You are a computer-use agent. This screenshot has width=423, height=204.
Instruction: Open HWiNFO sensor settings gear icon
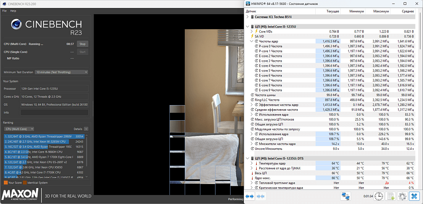click(x=402, y=196)
